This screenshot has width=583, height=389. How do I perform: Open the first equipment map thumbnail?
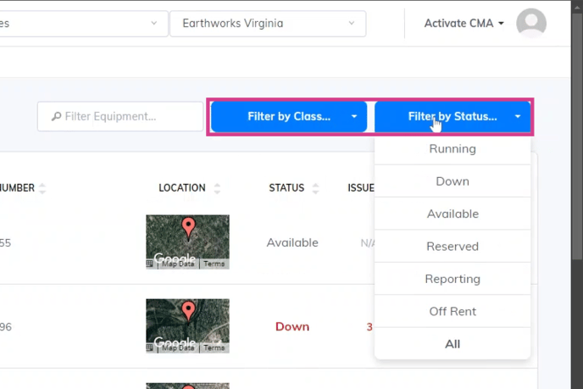pyautogui.click(x=187, y=242)
